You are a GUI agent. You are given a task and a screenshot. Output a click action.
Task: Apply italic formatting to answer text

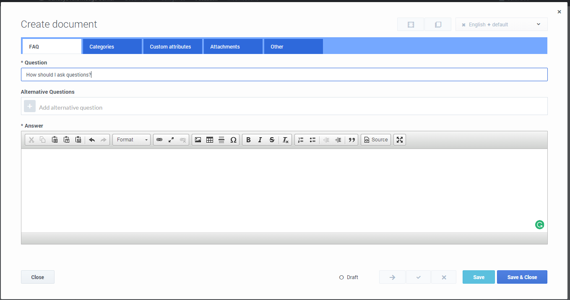pos(260,140)
